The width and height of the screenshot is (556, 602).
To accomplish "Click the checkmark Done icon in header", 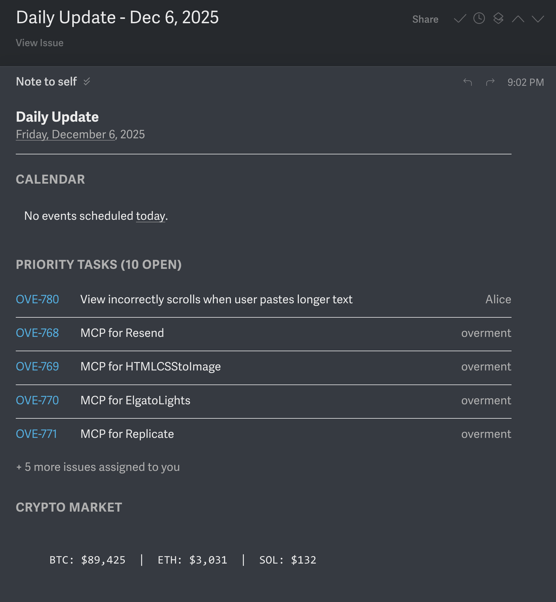I will 460,19.
